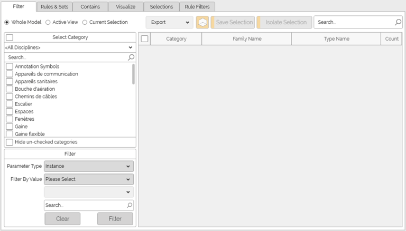Click the Isolate Selection button
This screenshot has height=231, width=406.
point(284,22)
